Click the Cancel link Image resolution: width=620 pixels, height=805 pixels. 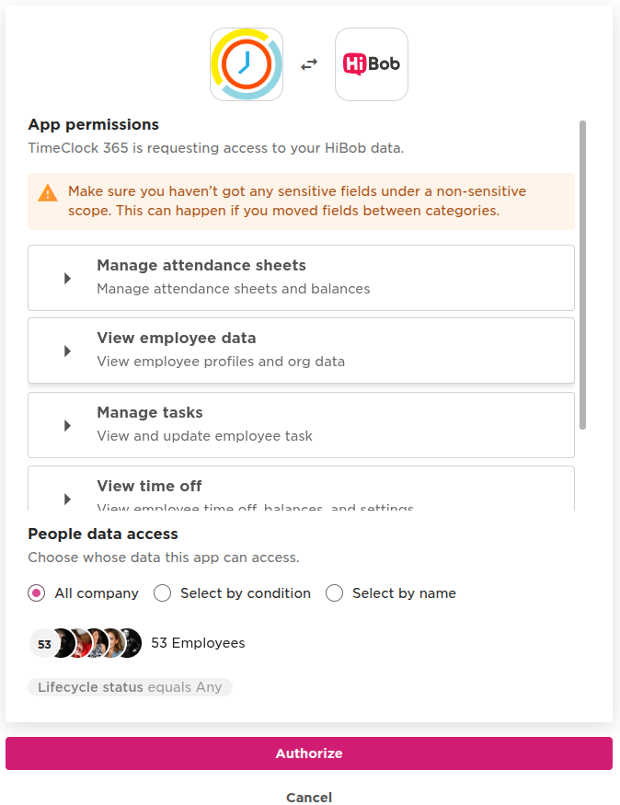309,798
